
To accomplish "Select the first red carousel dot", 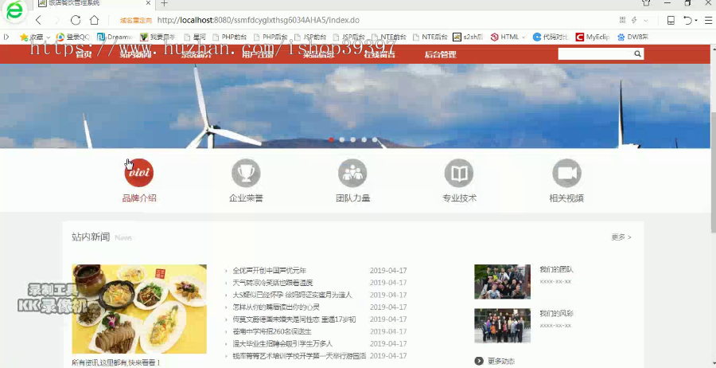I will coord(331,140).
